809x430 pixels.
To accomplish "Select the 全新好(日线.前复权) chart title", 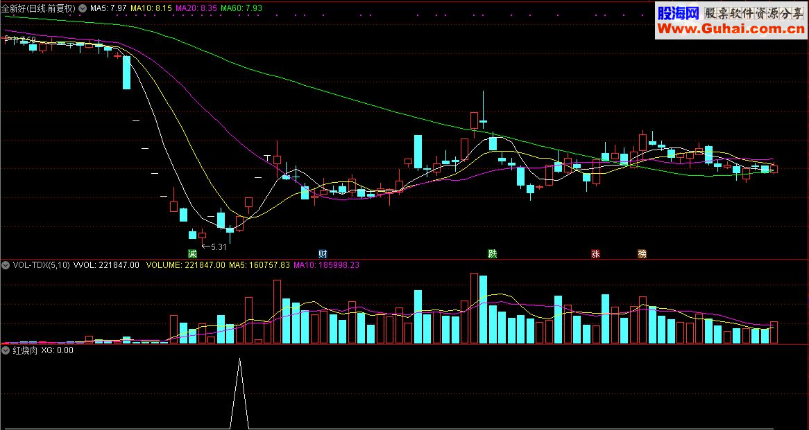I will 39,8.
